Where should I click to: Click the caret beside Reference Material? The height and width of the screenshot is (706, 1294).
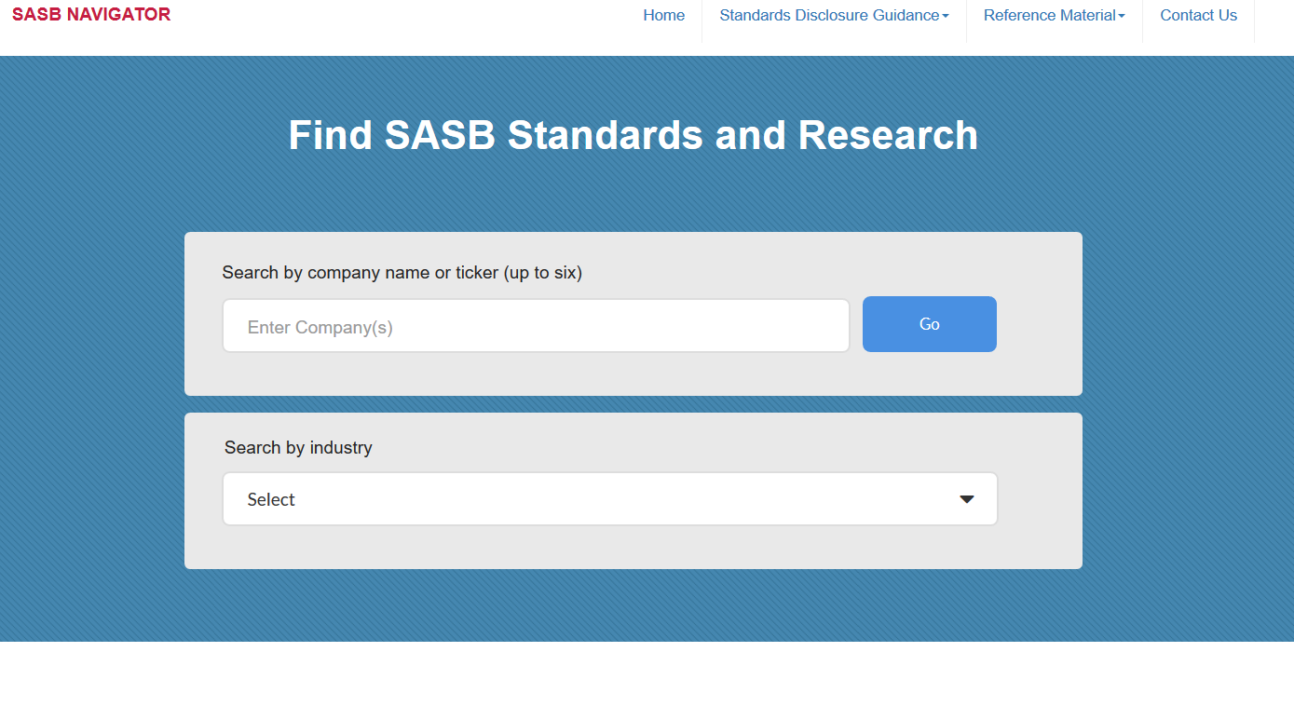(x=1122, y=17)
